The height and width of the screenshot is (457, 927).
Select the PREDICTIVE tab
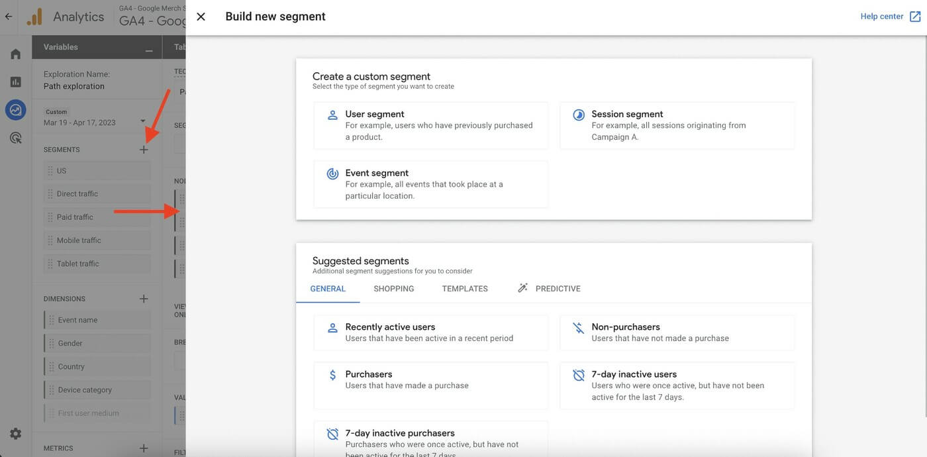[x=558, y=288]
